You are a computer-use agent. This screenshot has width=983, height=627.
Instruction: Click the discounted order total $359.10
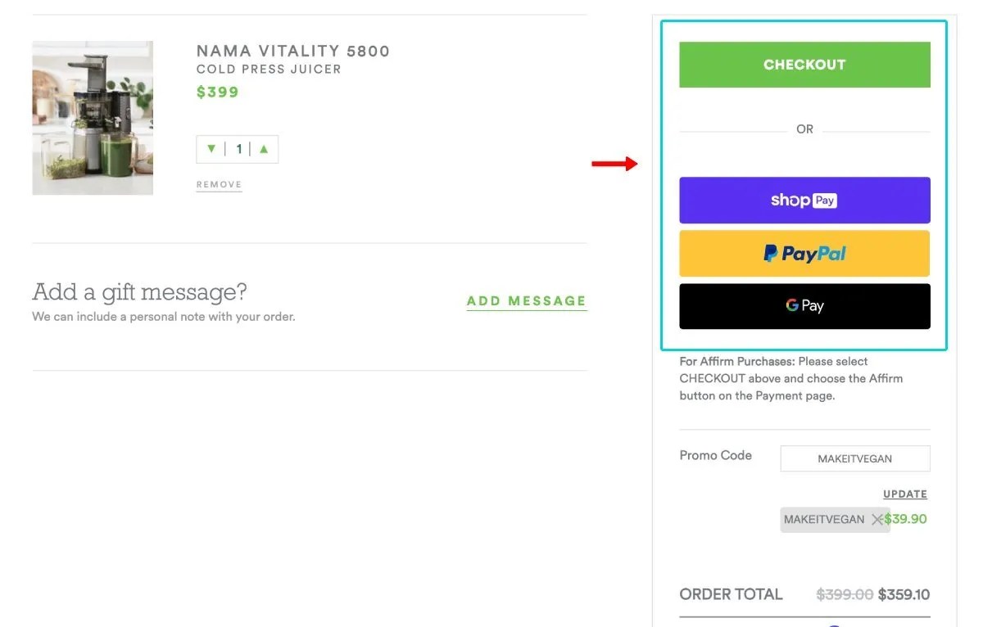tap(904, 594)
